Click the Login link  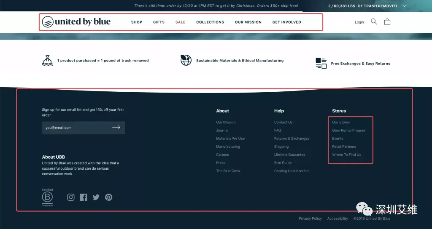tap(359, 22)
